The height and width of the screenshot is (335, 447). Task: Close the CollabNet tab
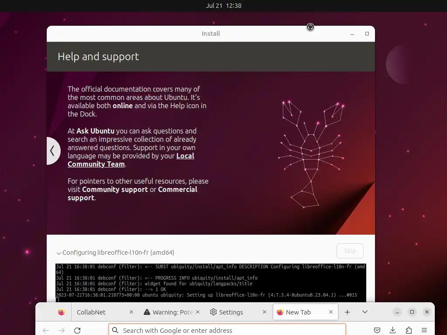tap(131, 312)
